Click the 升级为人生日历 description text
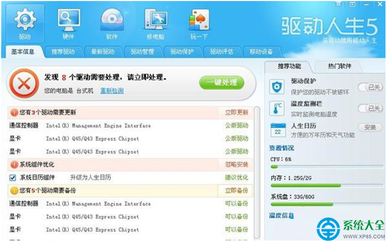 coord(91,178)
